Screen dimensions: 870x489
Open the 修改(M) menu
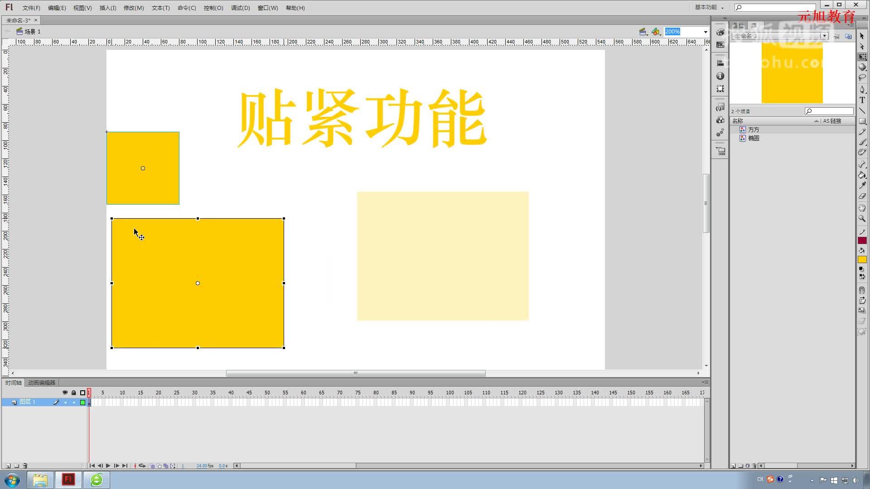coord(134,8)
